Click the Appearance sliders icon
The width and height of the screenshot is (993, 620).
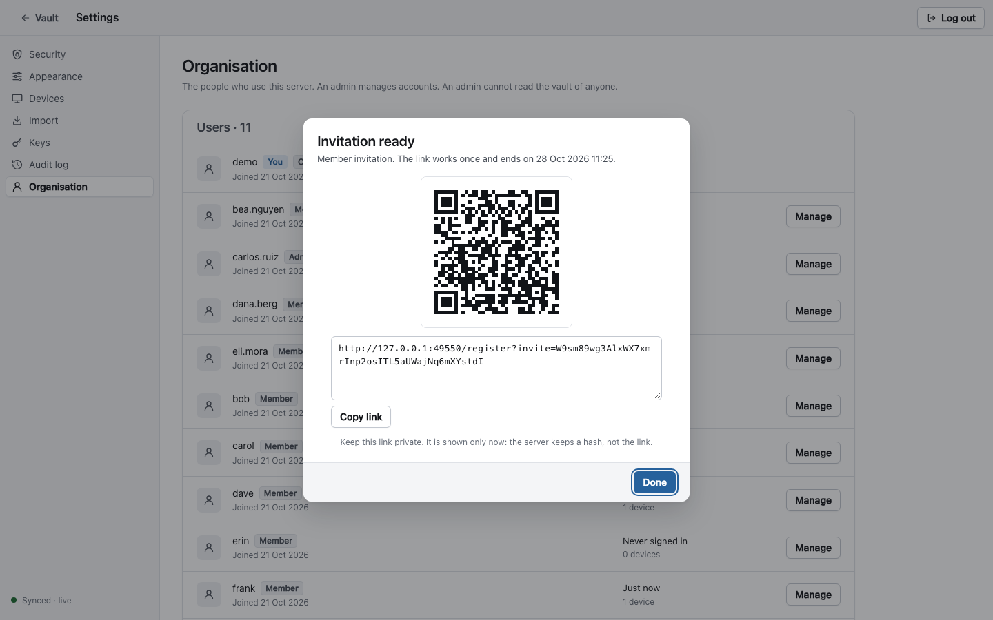tap(17, 76)
